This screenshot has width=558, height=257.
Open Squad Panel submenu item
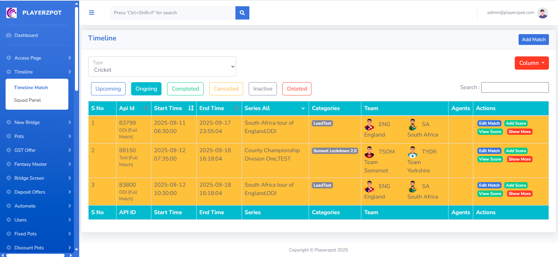point(28,100)
